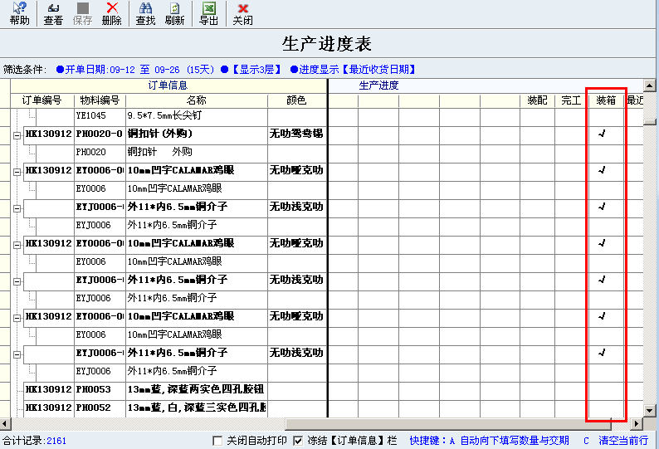Uncheck 冻结【订单信息】栏 checkbox

coord(298,441)
